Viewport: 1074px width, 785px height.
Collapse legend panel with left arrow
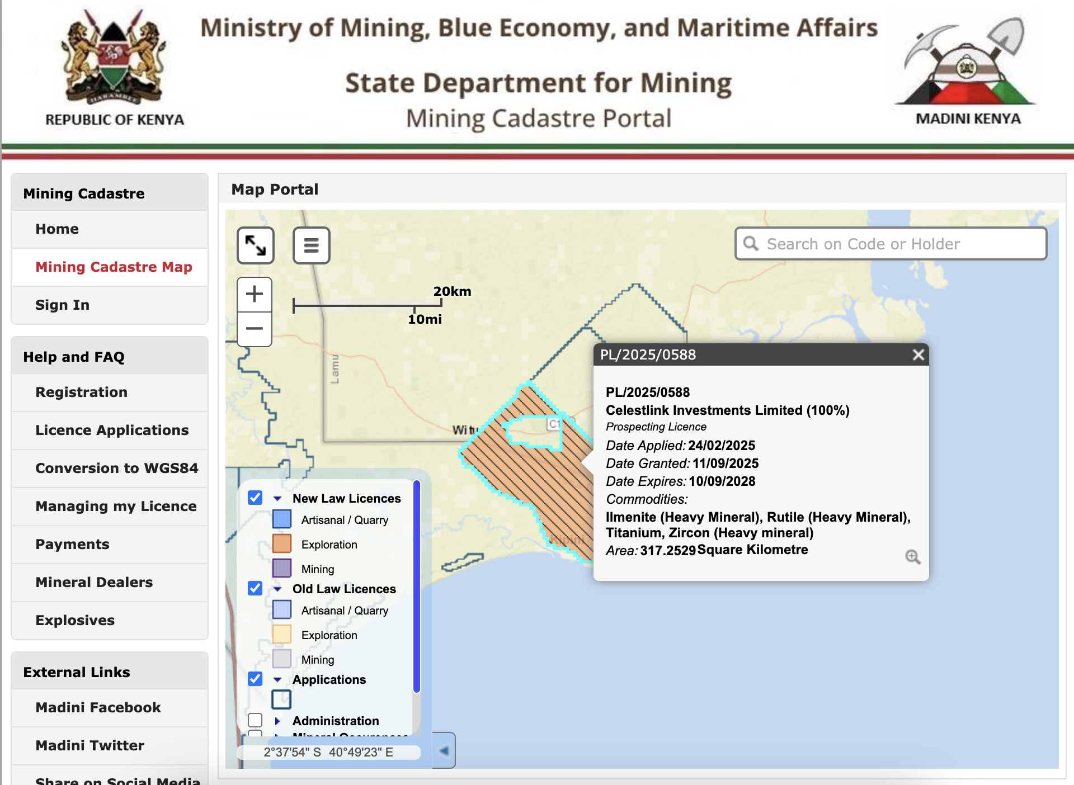point(444,750)
